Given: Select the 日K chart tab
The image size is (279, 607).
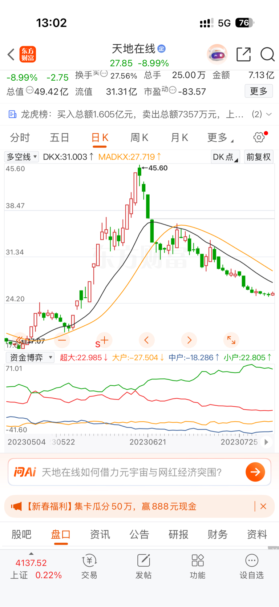Looking at the screenshot, I should coord(100,137).
